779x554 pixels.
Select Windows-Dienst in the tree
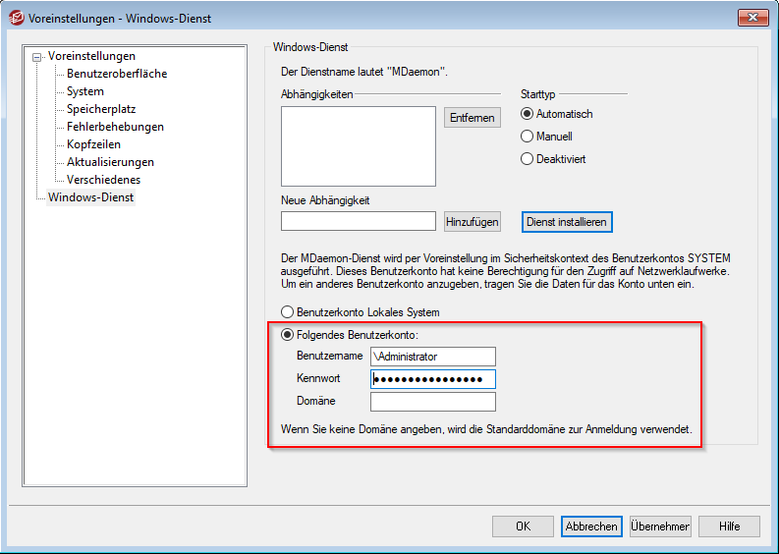tap(90, 197)
